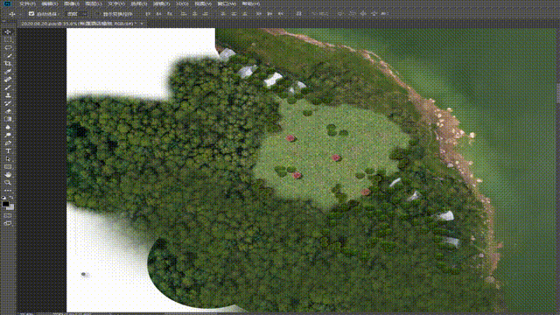Click the vertical scrollbar at right edge
This screenshot has width=560, height=315.
[558, 93]
